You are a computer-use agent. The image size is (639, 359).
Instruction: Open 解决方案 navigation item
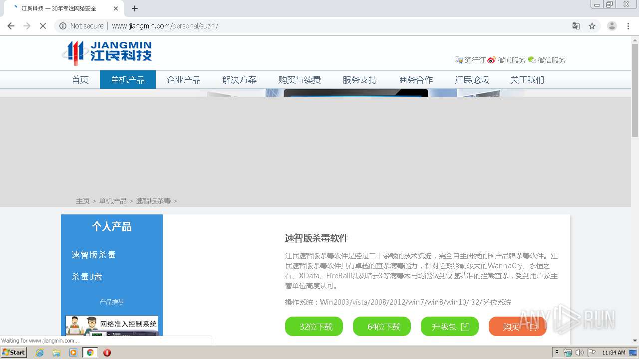240,80
